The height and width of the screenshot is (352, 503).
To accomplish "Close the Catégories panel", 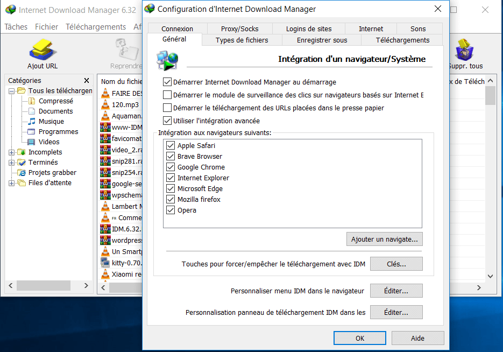I will pyautogui.click(x=86, y=80).
